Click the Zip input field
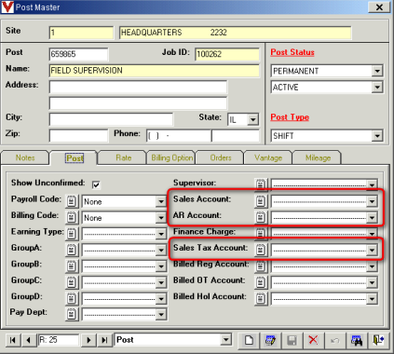Screen dimensions: 394x354 click(x=78, y=135)
